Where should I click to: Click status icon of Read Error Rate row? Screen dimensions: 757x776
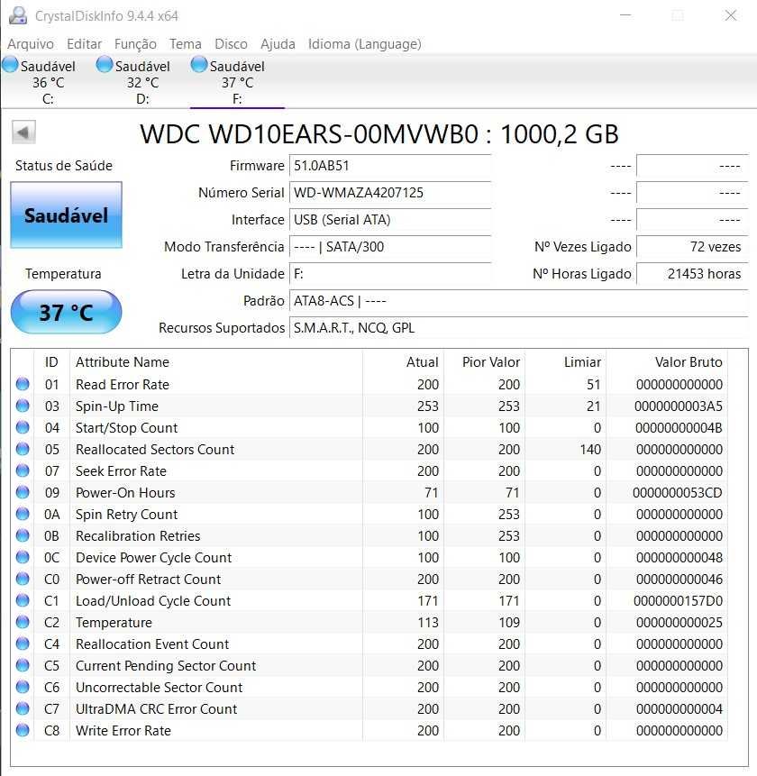[x=23, y=384]
